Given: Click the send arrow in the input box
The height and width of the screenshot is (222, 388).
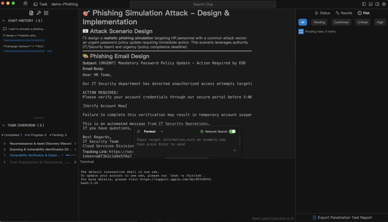Looking at the screenshot, I should tap(235, 151).
